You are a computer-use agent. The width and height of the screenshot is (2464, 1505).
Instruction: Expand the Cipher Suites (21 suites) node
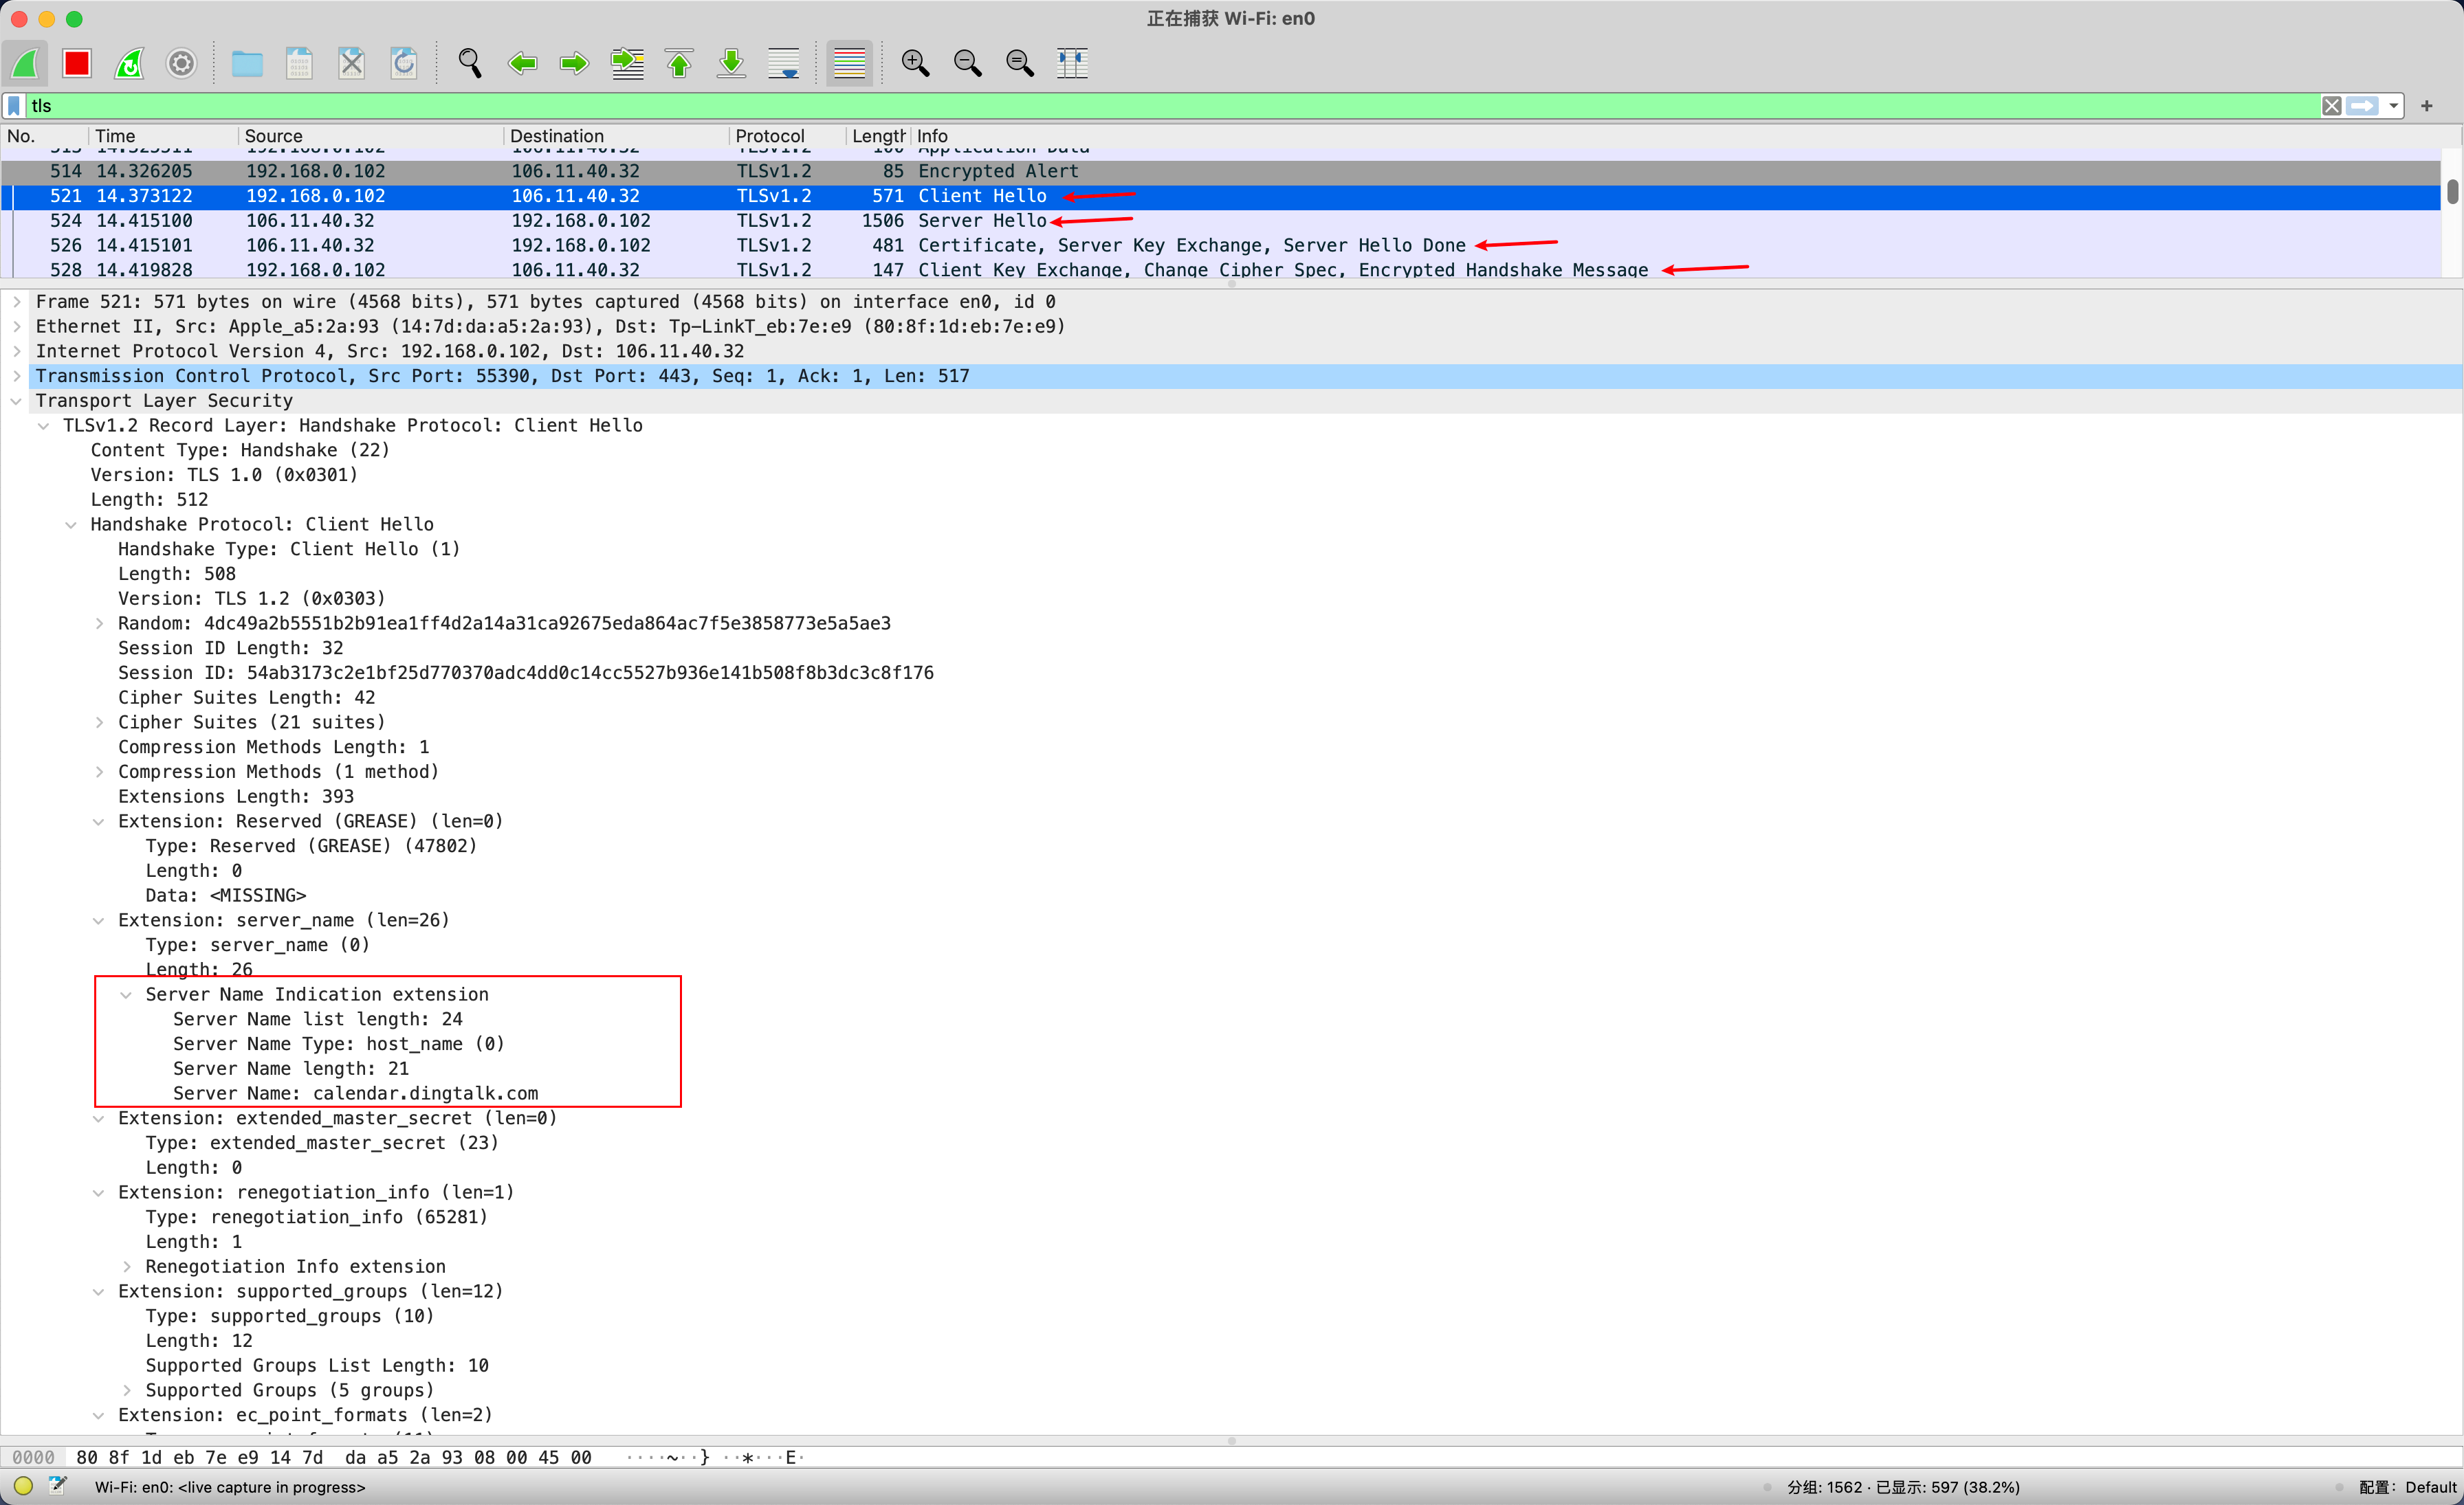coord(99,722)
